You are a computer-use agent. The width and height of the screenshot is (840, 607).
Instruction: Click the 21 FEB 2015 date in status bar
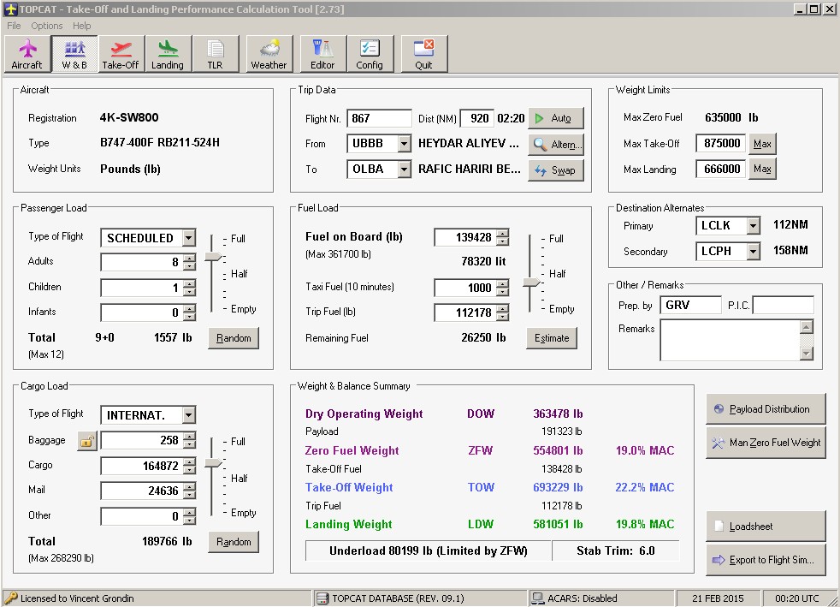[718, 598]
